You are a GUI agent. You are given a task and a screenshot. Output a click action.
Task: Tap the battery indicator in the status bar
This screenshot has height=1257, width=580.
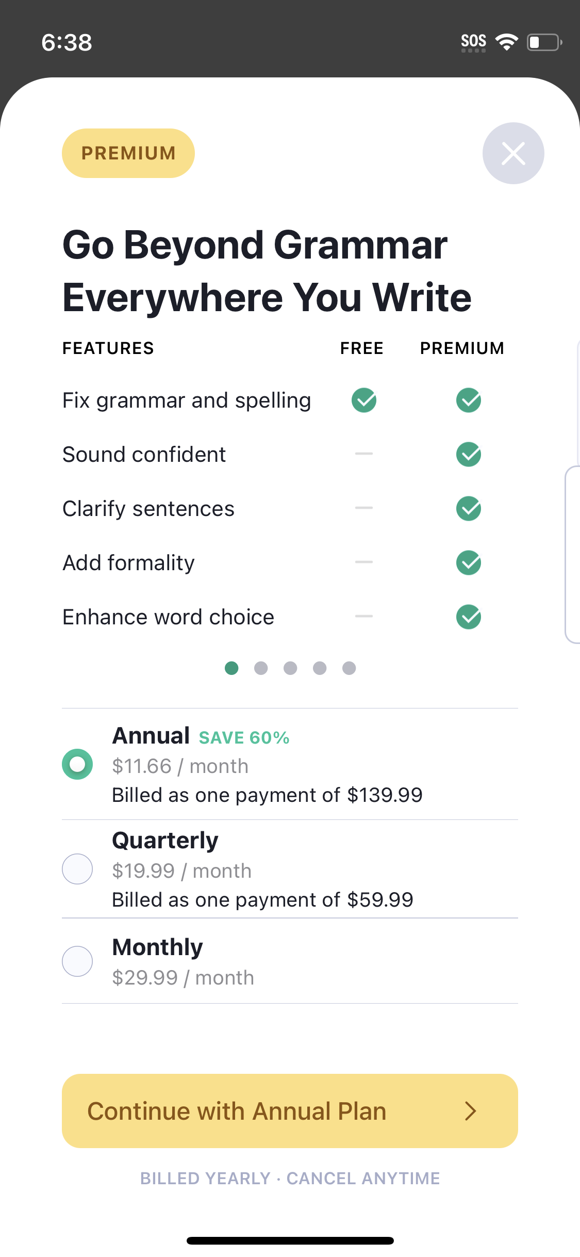tap(543, 42)
